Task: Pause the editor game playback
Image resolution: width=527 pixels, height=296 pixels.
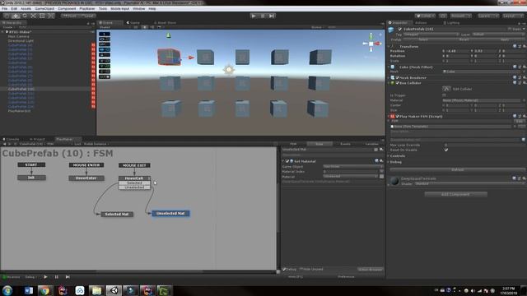Action: 263,16
